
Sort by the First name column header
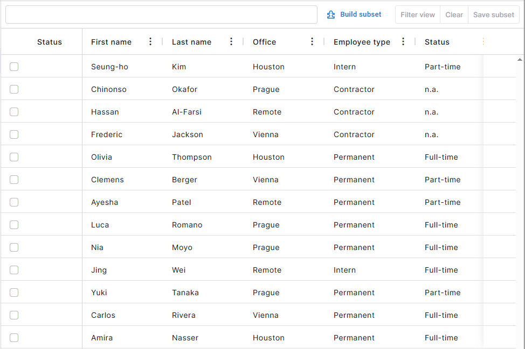pos(111,42)
